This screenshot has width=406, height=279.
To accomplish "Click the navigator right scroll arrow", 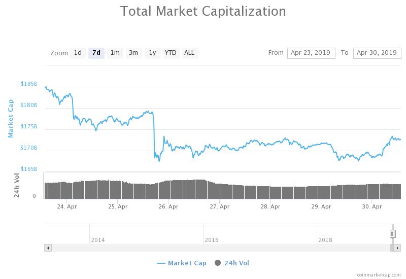I will pyautogui.click(x=397, y=248).
